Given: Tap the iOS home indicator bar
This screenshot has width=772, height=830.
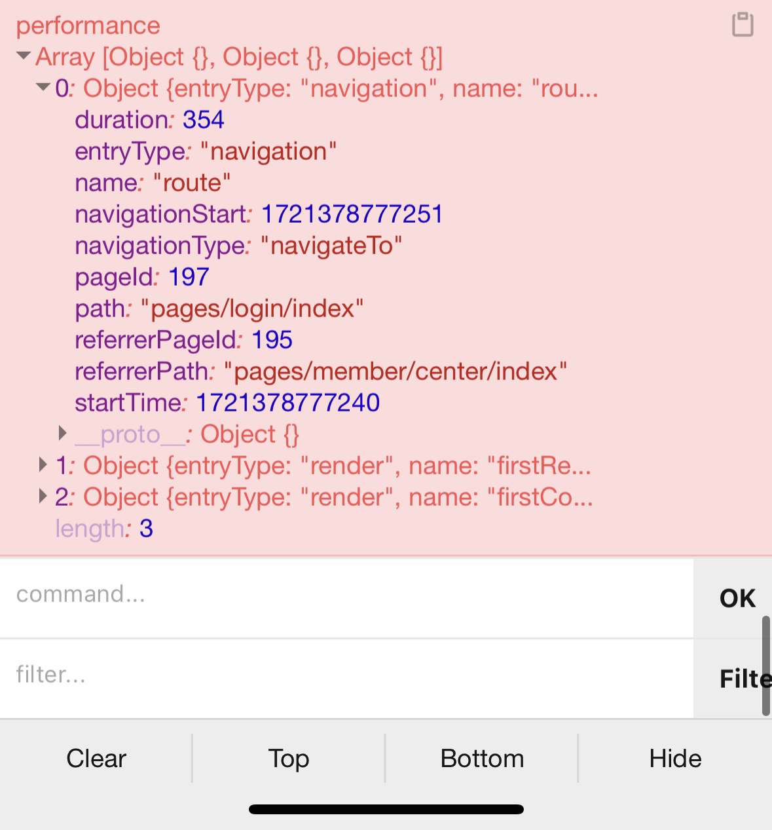Looking at the screenshot, I should tap(386, 810).
